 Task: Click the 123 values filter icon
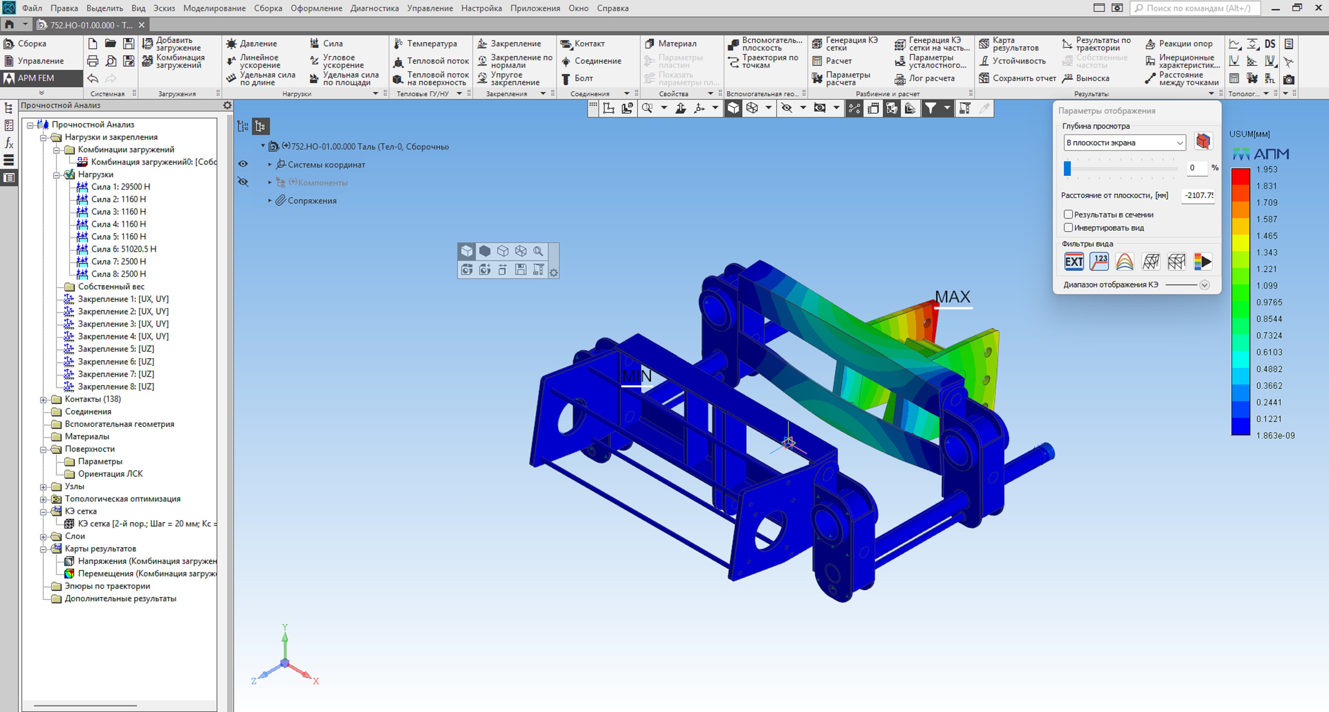click(1100, 262)
